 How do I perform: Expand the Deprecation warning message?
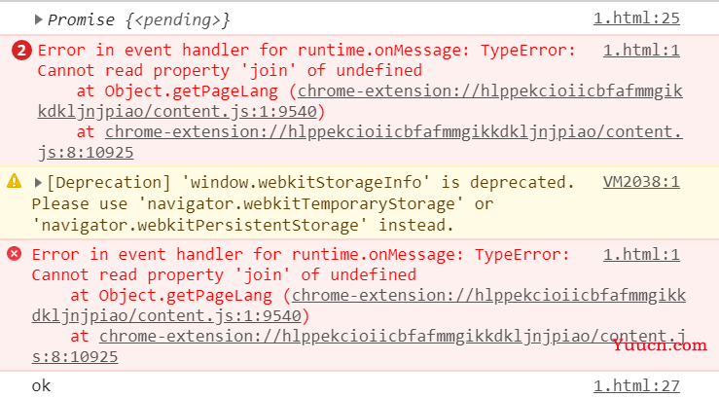tap(39, 183)
